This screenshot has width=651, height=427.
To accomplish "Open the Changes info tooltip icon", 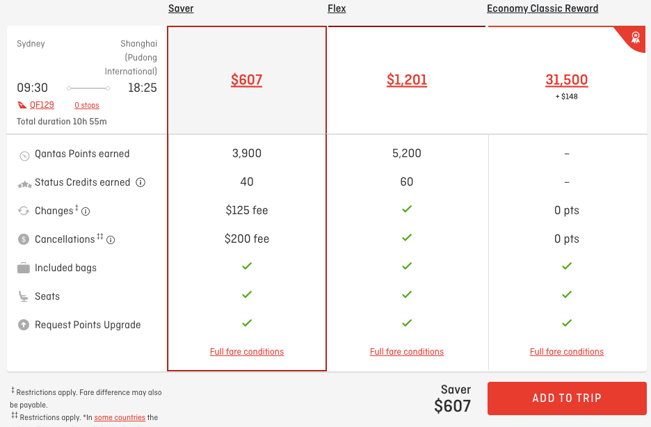I will 86,211.
